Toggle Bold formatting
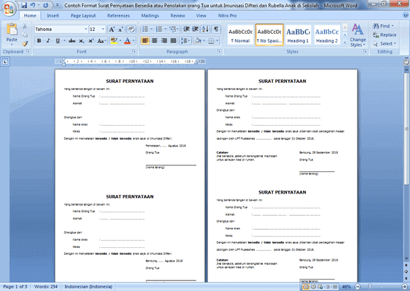 click(x=39, y=41)
